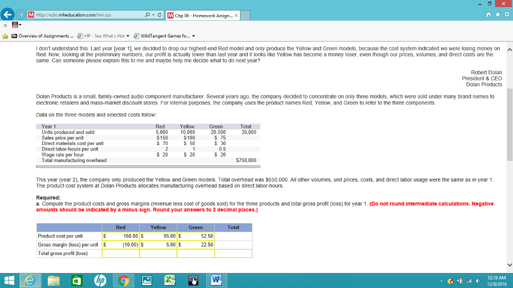Image resolution: width=513 pixels, height=288 pixels.
Task: Select 'Total manufacturing overhead' row label
Action: 74,160
